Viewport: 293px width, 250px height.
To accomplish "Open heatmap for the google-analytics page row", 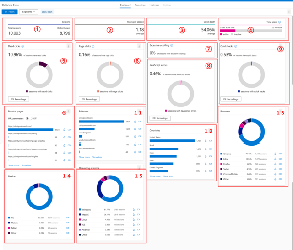I will pyautogui.click(x=64, y=145).
